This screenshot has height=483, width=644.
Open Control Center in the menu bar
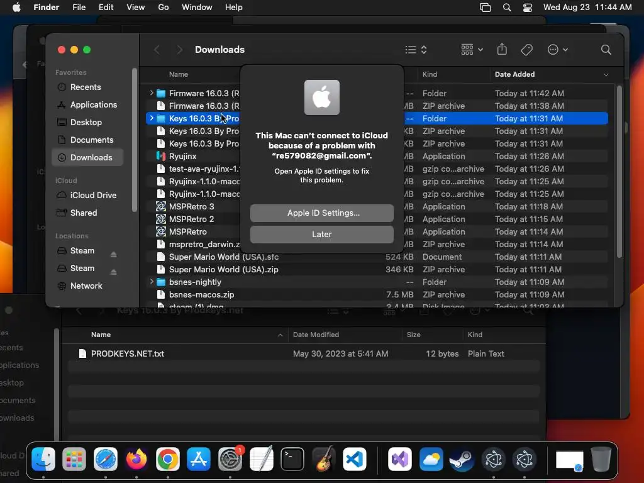tap(528, 8)
